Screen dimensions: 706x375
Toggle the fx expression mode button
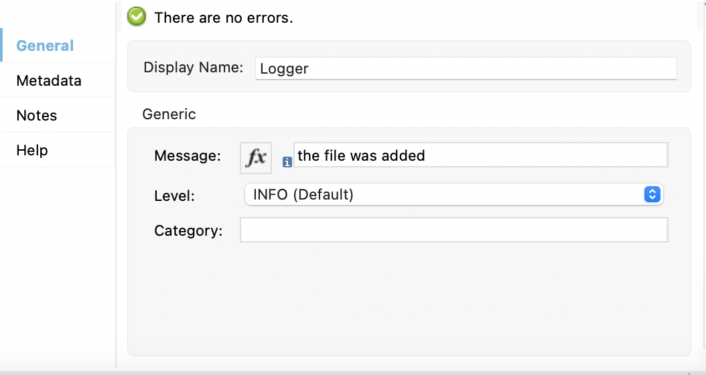[256, 158]
